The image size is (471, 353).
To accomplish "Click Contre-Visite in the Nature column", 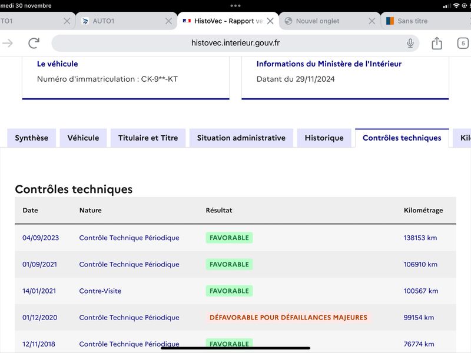I will [x=100, y=291].
